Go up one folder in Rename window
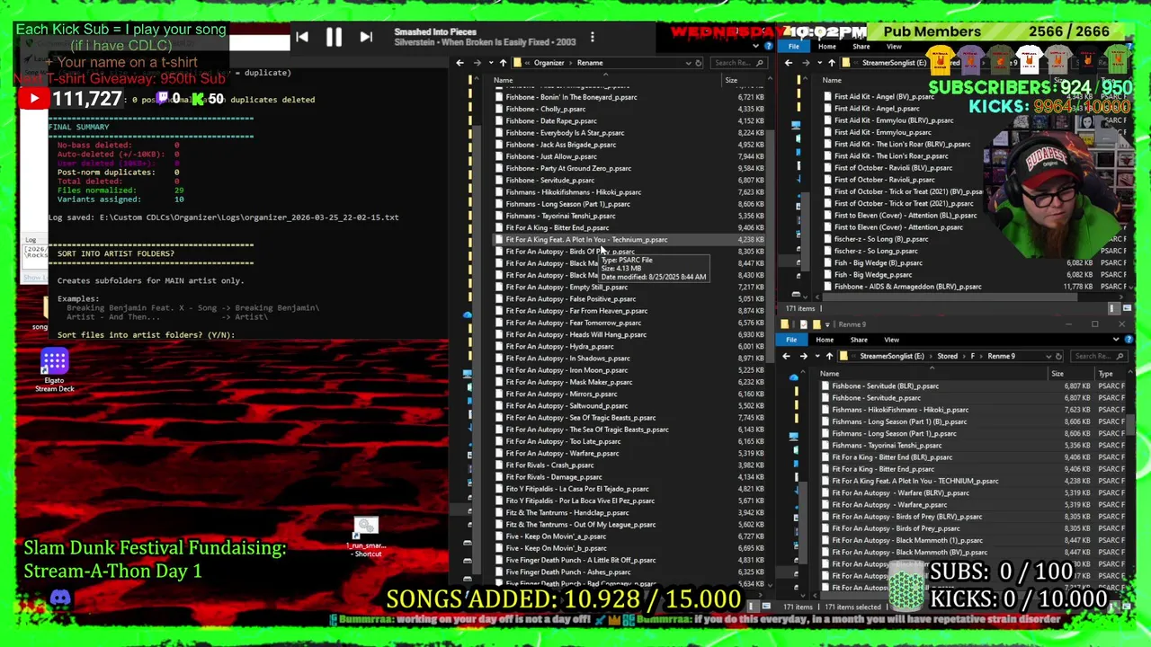The width and height of the screenshot is (1151, 647). click(x=503, y=63)
